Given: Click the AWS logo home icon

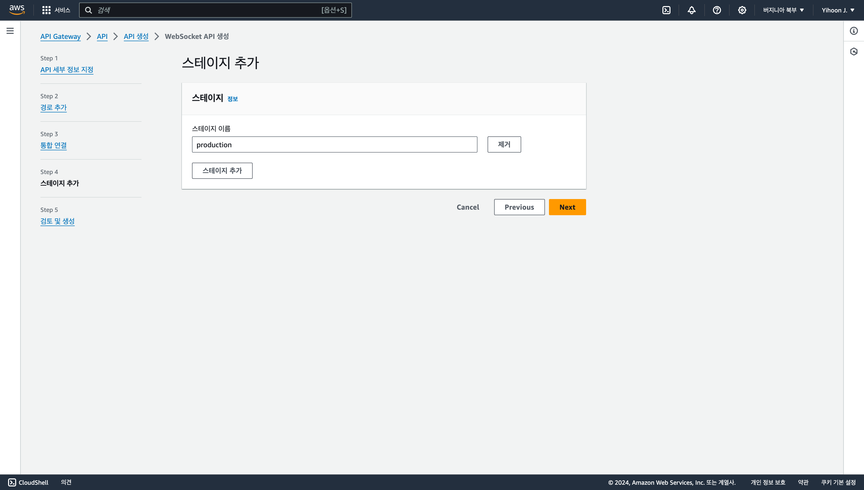Looking at the screenshot, I should pos(17,10).
